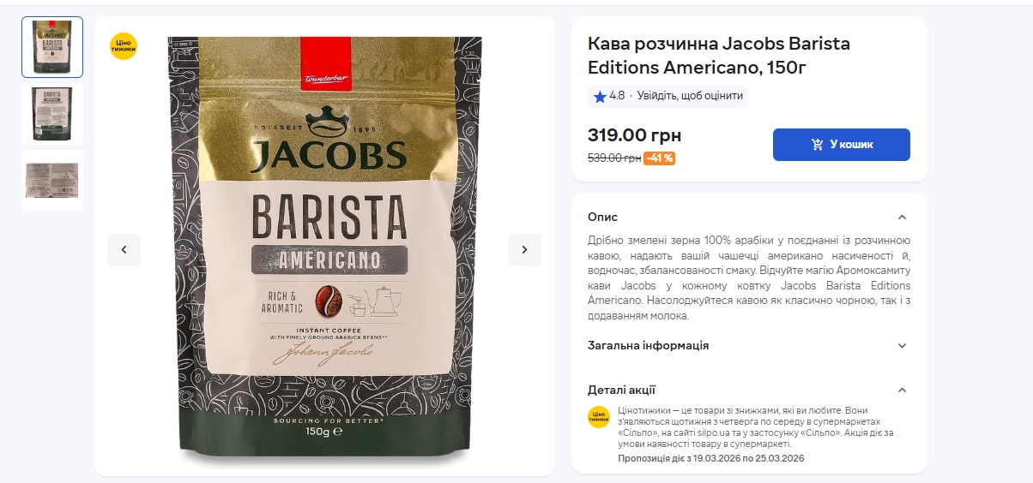Click the Деталі акції heading
This screenshot has width=1033, height=483.
[622, 390]
